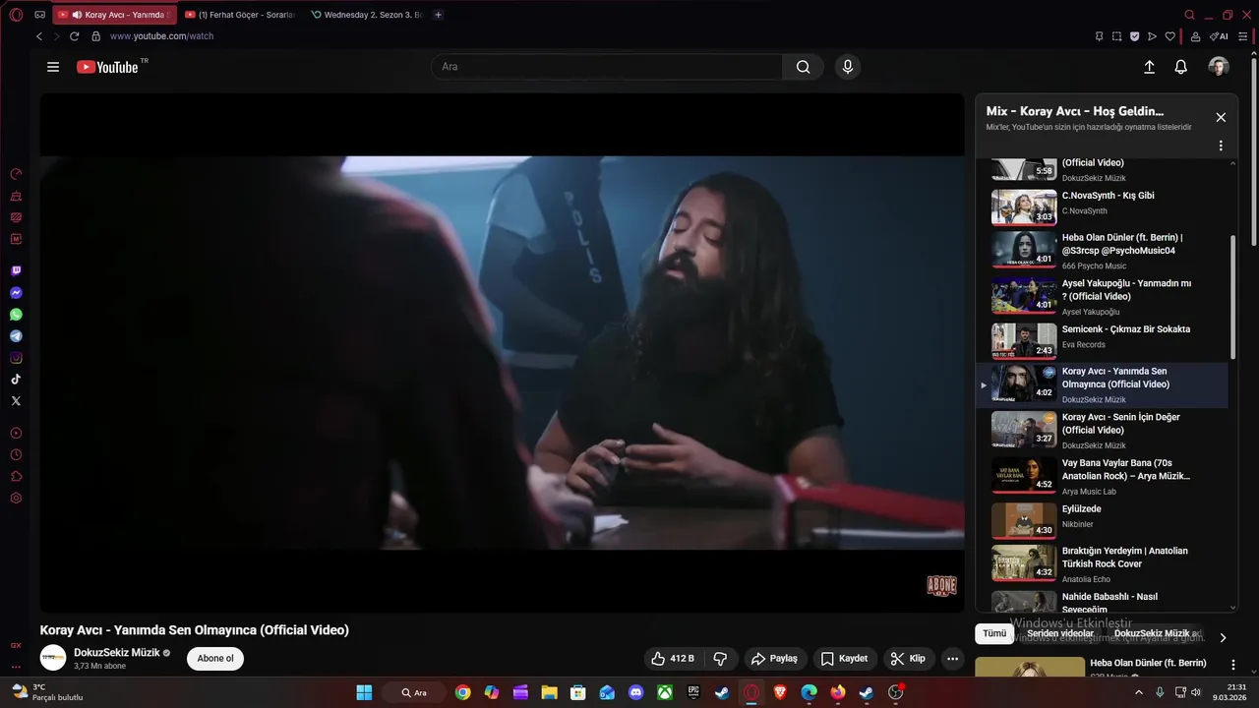Add page to bookmarks with heart icon
This screenshot has height=708, width=1259.
click(1169, 36)
